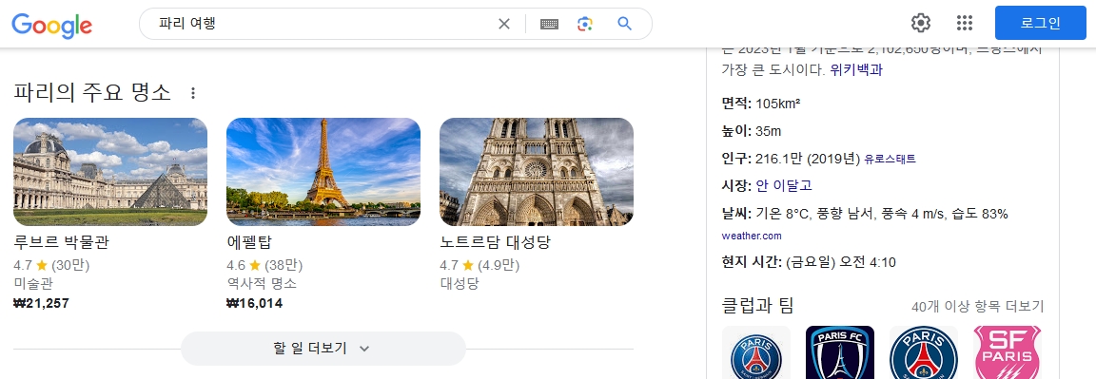Click the 현지 시간 local time row
This screenshot has height=379, width=1096.
pos(809,262)
